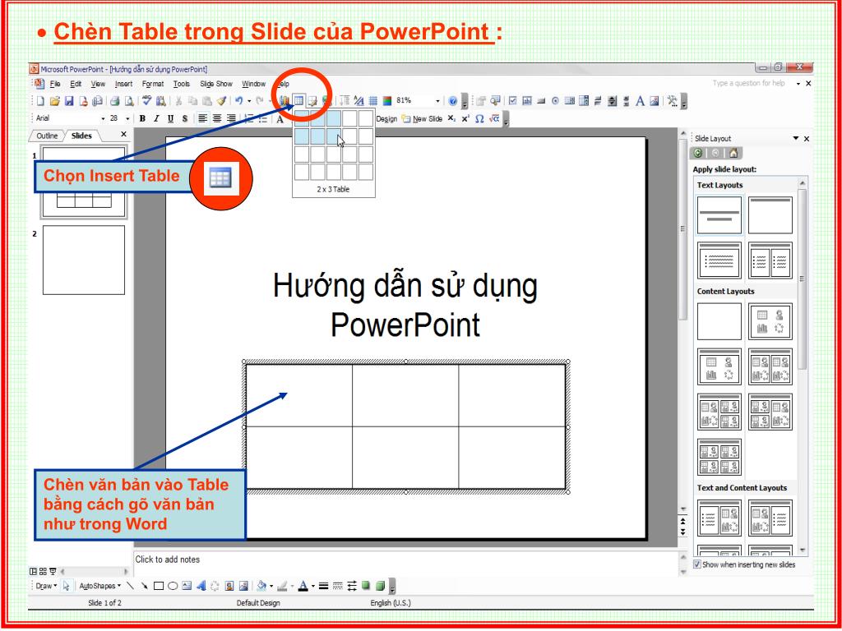Save the presentation with the floppy disk icon
The width and height of the screenshot is (842, 631).
coord(69,101)
